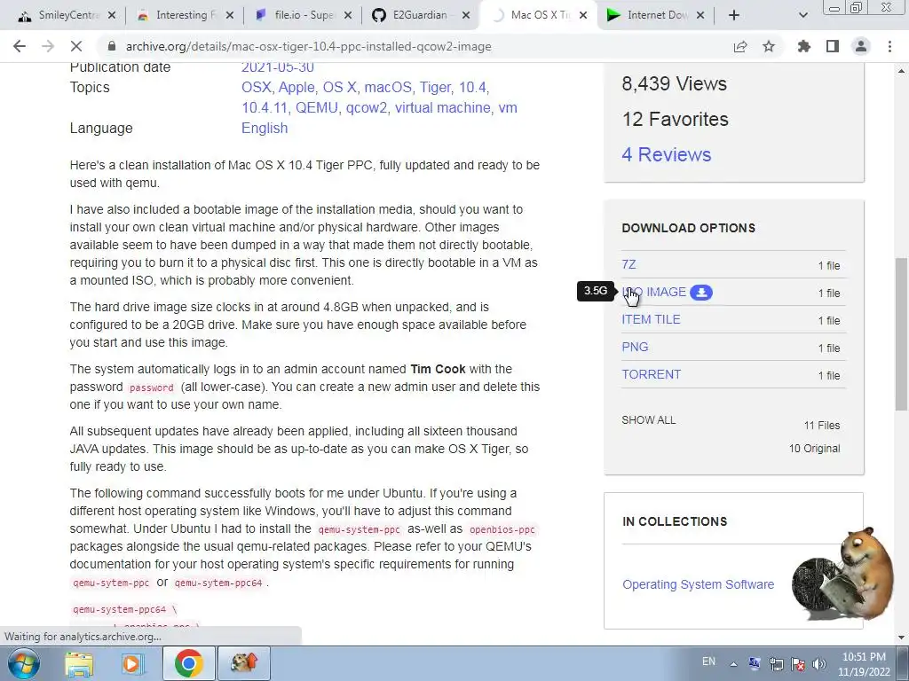
Task: Click the '12 Favorites' text
Action: [675, 120]
